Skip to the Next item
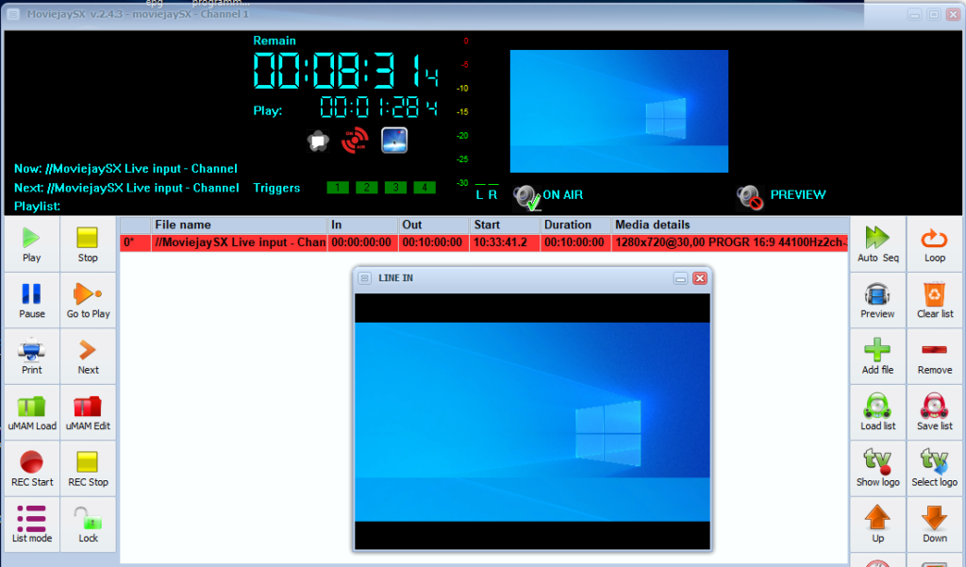The height and width of the screenshot is (567, 966). point(88,357)
